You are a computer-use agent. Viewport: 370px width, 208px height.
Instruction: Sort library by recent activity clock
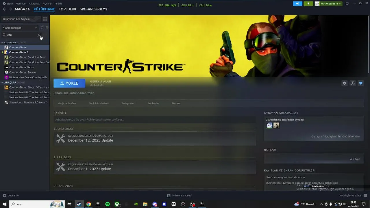point(42,28)
